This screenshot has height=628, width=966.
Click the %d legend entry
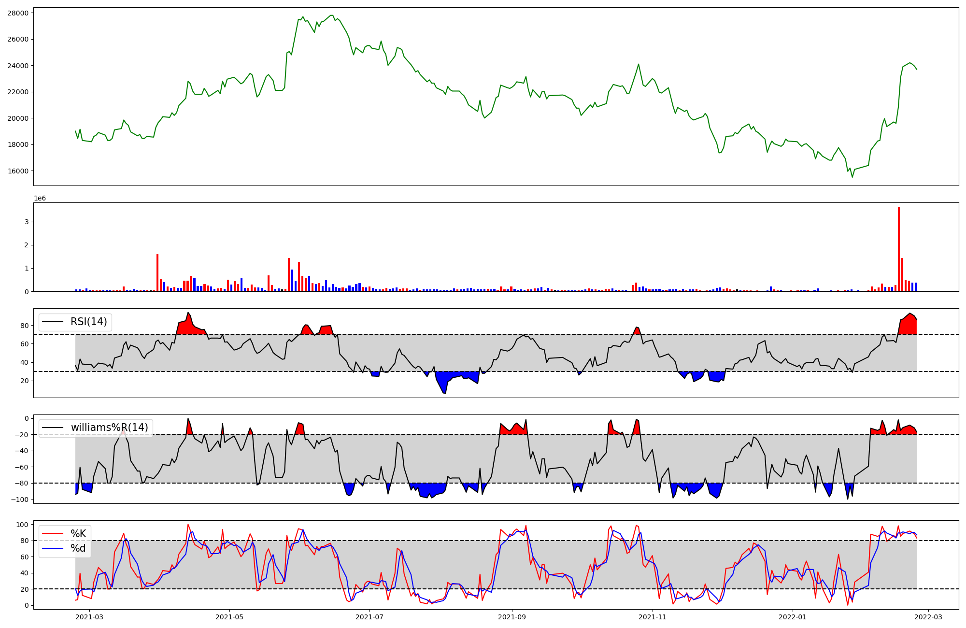[x=78, y=548]
